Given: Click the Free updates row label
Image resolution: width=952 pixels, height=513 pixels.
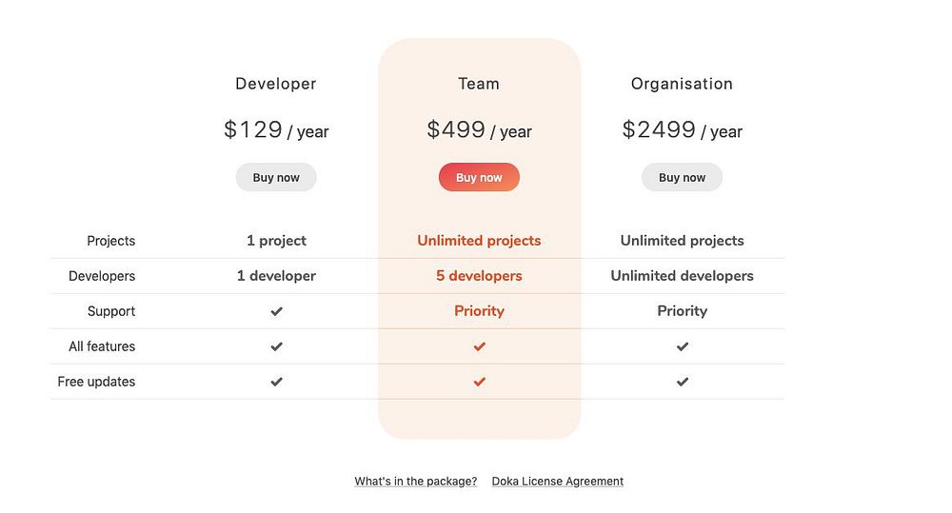Looking at the screenshot, I should (x=96, y=382).
